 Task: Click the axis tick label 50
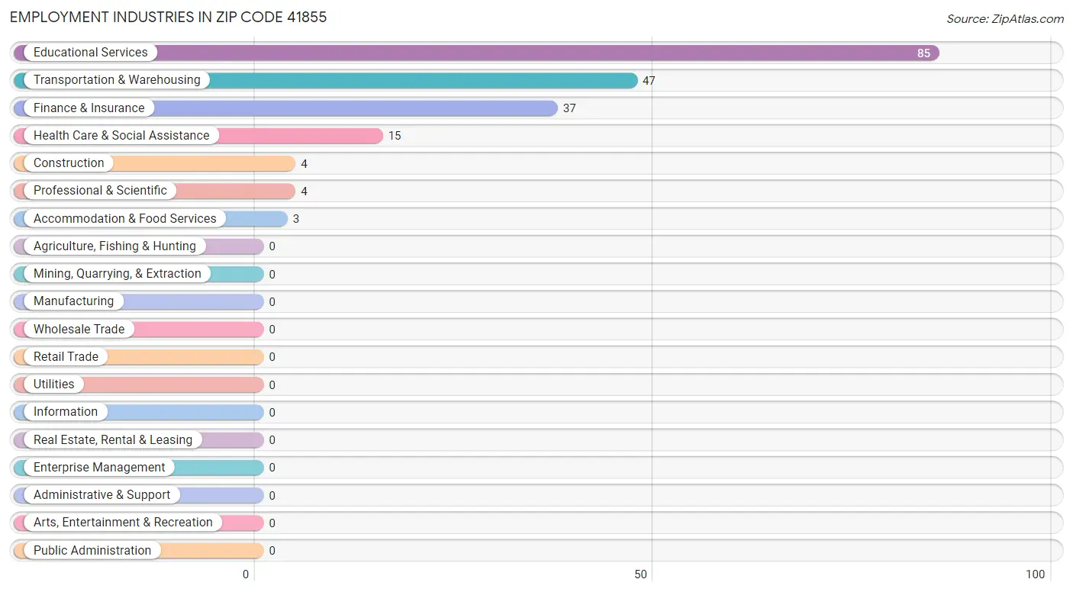pos(641,574)
